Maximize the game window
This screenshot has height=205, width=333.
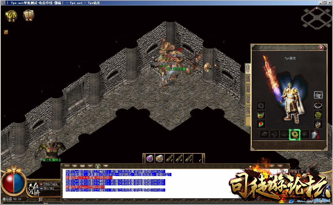(x=325, y=3)
